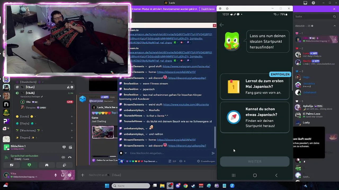
Task: Send chat message arrow icon
Action: click(213, 153)
